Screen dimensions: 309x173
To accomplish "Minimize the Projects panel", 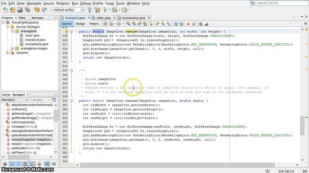I will pyautogui.click(x=56, y=18).
